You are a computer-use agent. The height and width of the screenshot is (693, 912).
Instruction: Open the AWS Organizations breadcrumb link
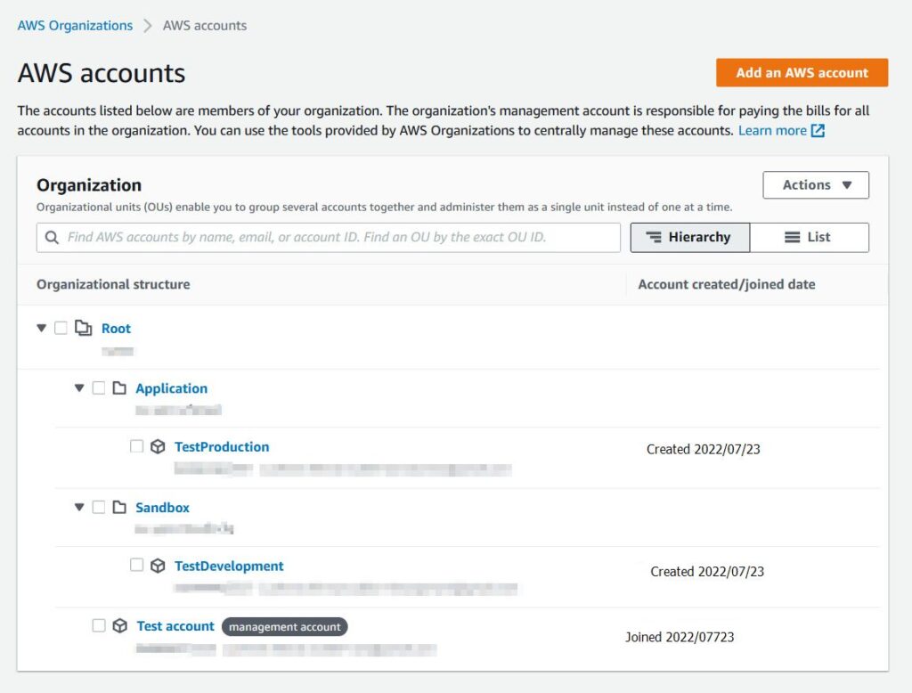click(74, 25)
